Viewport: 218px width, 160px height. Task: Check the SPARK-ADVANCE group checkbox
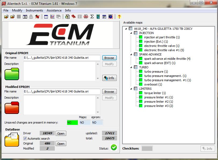click(x=136, y=54)
